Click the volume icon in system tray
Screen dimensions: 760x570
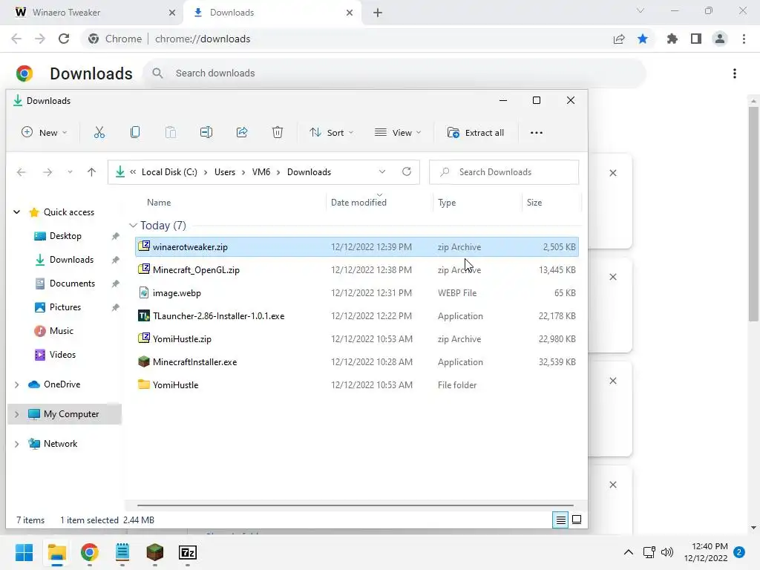tap(667, 552)
